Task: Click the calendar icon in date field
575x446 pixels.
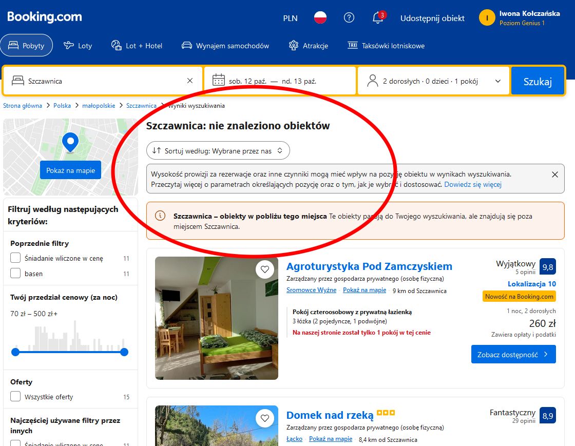Action: pyautogui.click(x=219, y=80)
